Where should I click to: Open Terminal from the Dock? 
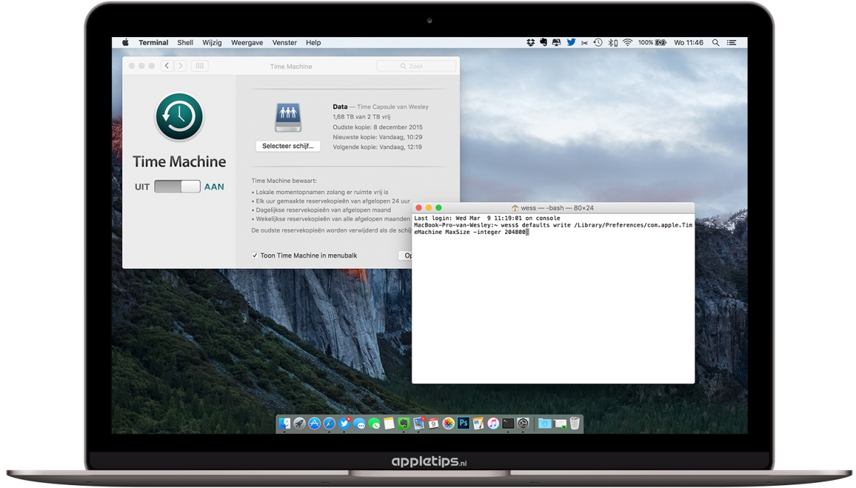(508, 423)
